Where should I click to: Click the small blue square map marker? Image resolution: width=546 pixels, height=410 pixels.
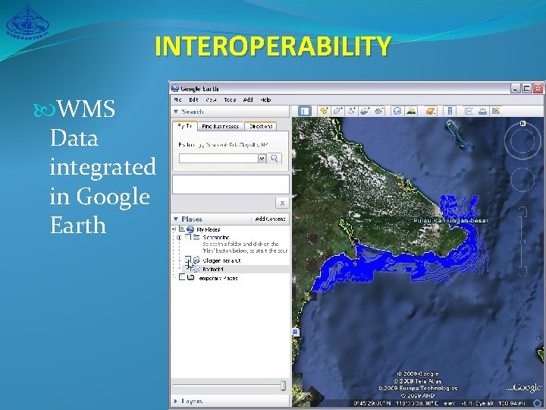tap(295, 332)
